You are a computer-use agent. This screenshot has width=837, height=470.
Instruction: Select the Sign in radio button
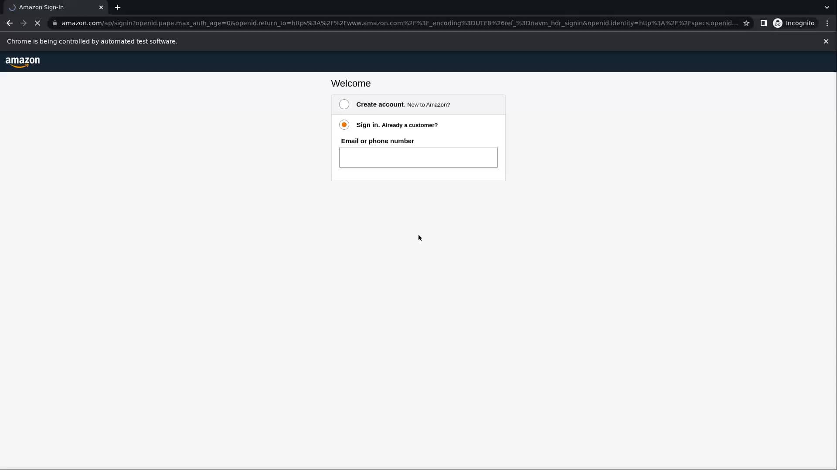point(344,125)
